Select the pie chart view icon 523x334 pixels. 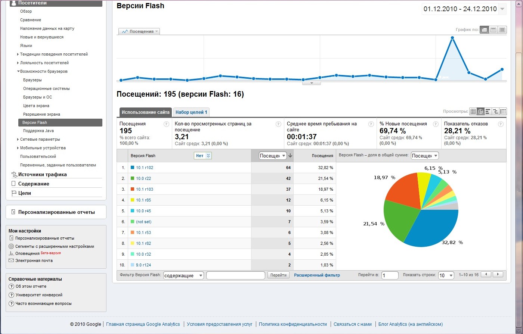(x=480, y=111)
